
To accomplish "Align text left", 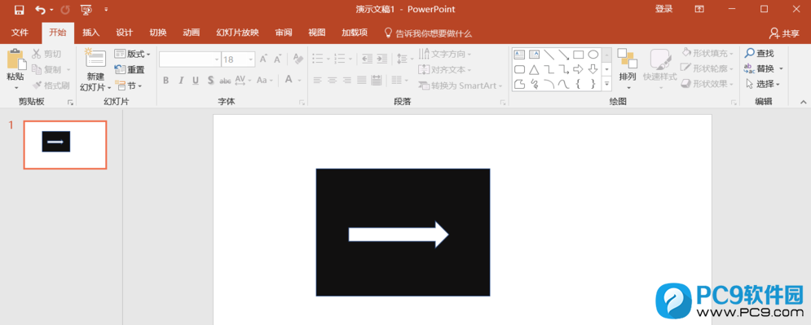I will (318, 80).
